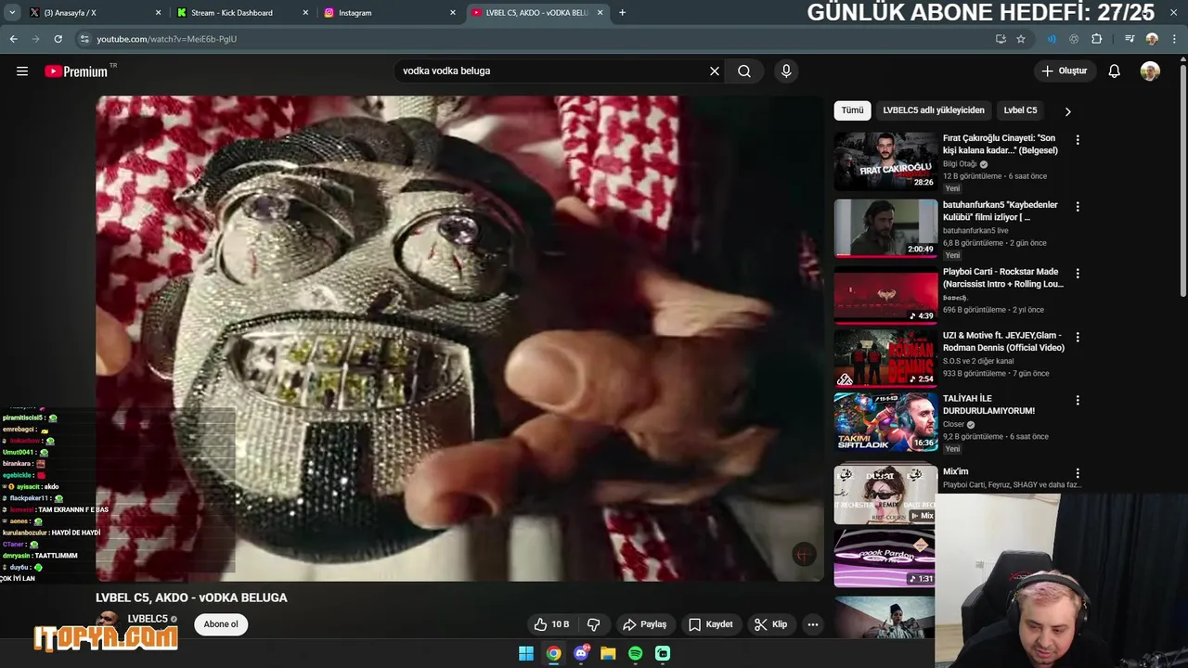Open Chrome three-dot menu
The image size is (1188, 668).
tap(1174, 39)
